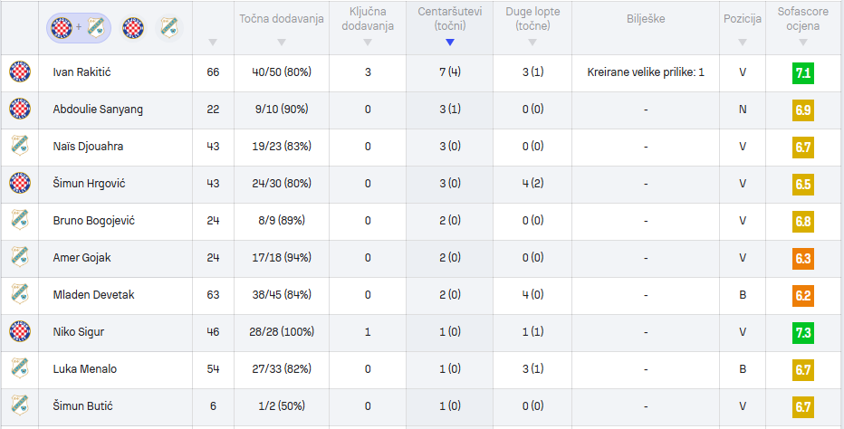Click Ivan Rakitić's green 7.1 rating badge

coord(802,72)
